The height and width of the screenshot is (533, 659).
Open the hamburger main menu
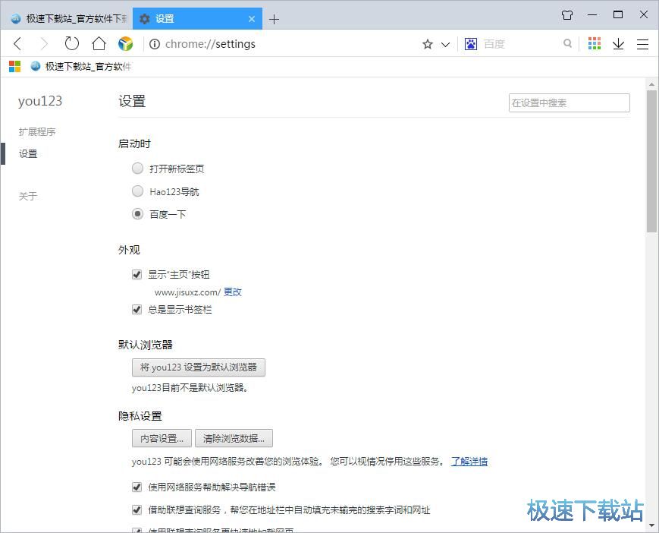pos(642,44)
